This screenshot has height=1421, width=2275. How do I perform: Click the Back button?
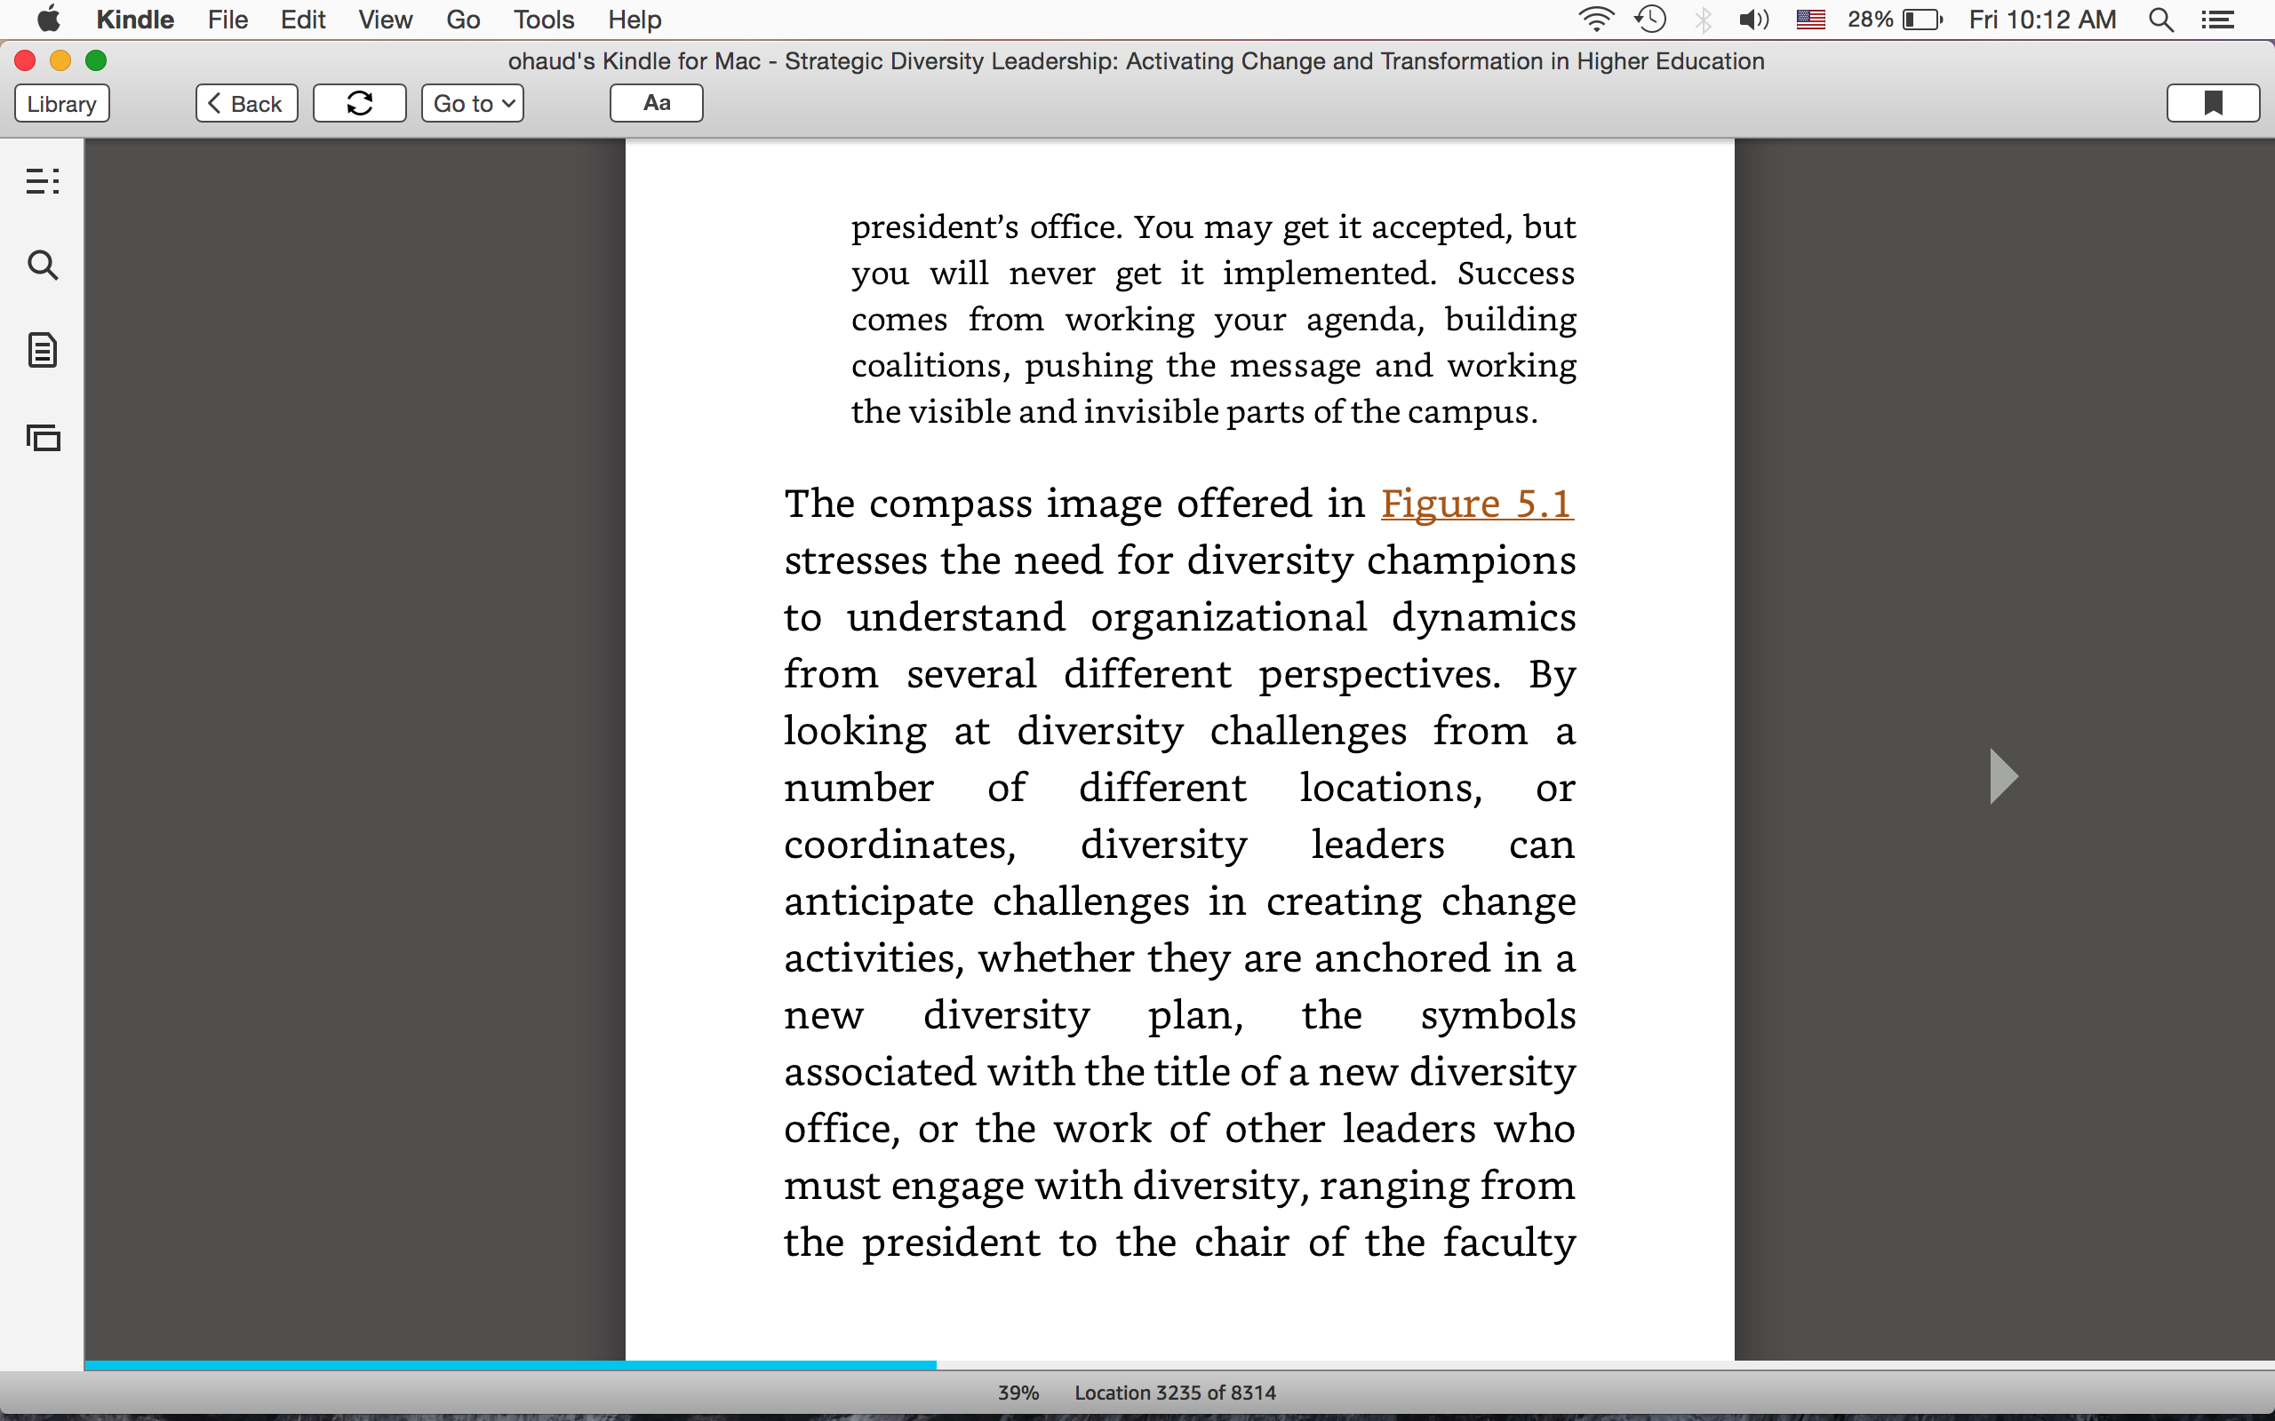click(x=246, y=103)
